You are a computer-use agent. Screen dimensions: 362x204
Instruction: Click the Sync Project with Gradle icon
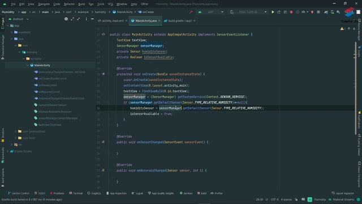(326, 12)
